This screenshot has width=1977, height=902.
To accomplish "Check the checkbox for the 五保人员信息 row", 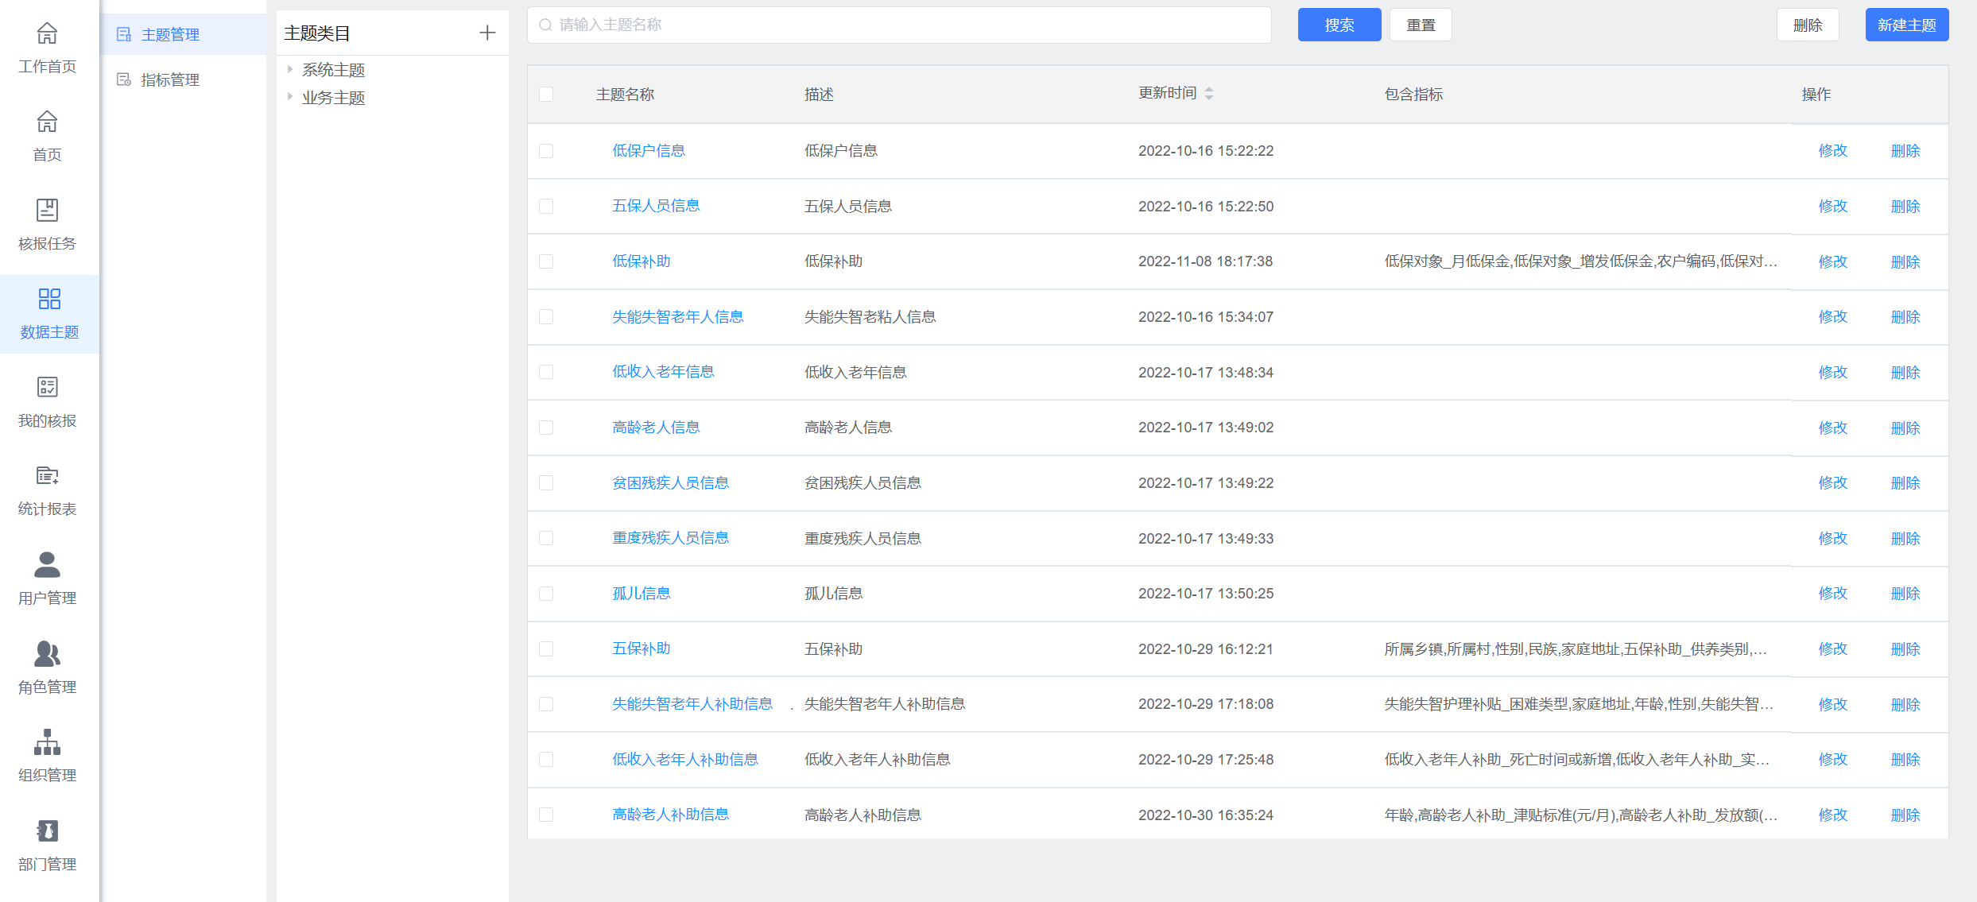I will pos(546,206).
